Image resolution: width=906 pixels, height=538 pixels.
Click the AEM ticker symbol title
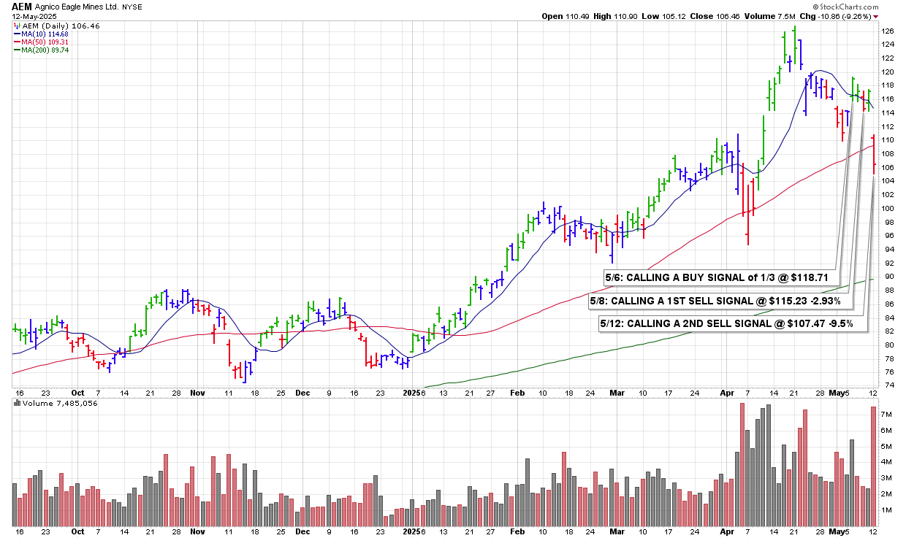[22, 6]
